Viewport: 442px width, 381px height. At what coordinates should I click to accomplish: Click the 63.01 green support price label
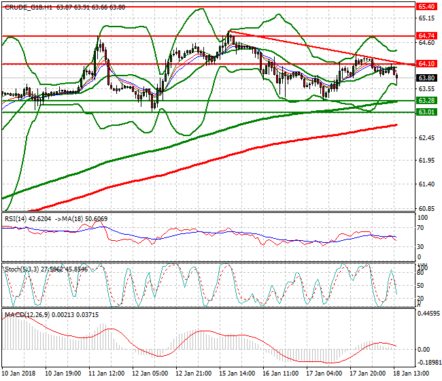tap(426, 112)
